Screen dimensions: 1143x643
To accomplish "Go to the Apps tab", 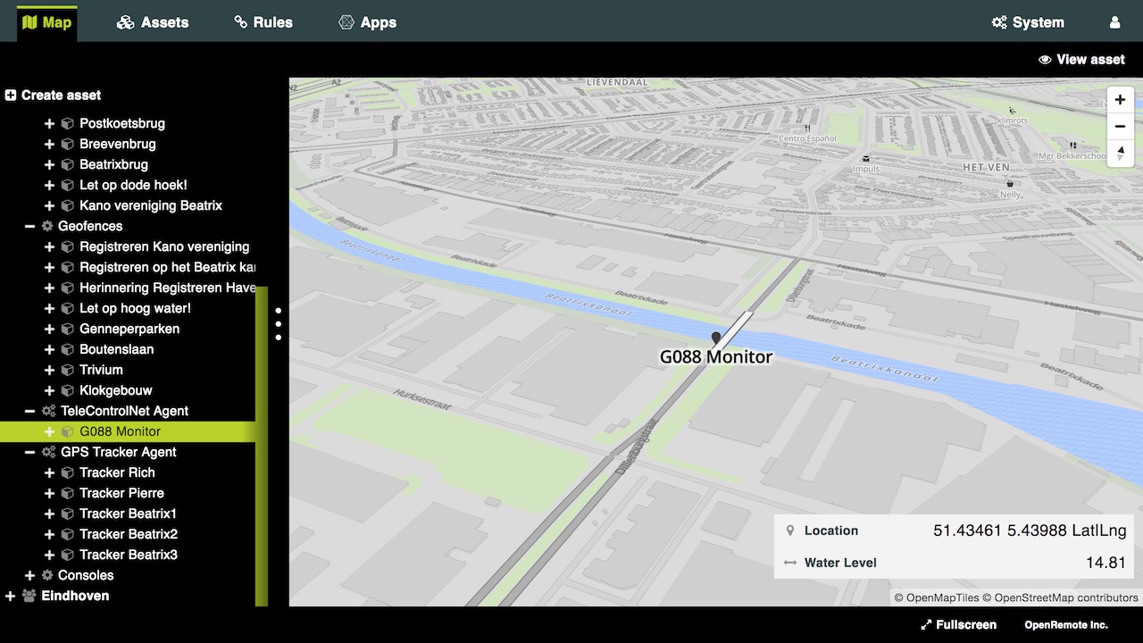I will (367, 22).
